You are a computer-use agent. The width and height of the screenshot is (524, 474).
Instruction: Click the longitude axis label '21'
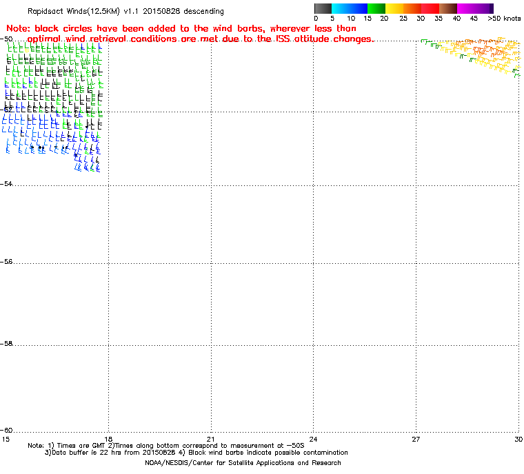(210, 440)
